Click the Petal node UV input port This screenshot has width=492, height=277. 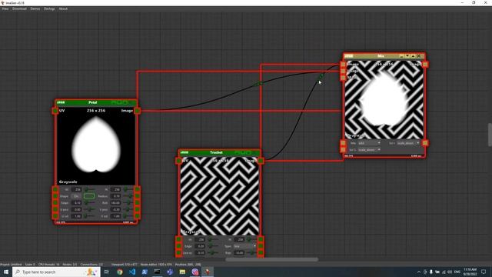tap(55, 111)
